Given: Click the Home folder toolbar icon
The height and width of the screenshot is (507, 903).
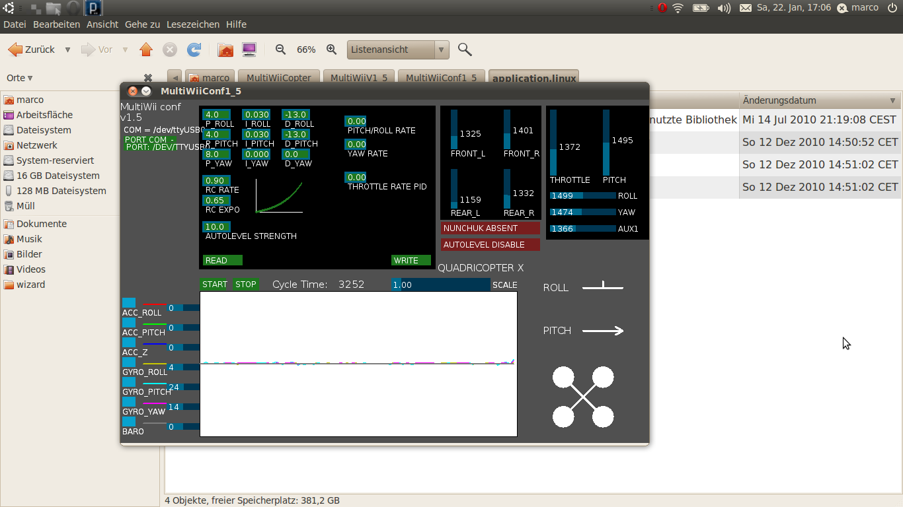Looking at the screenshot, I should click(225, 50).
